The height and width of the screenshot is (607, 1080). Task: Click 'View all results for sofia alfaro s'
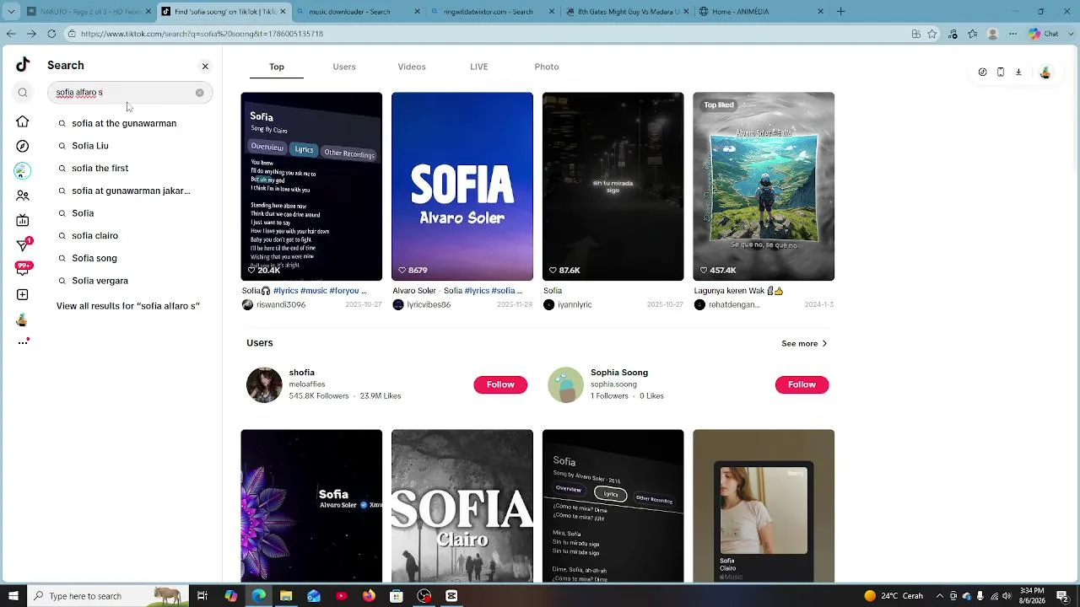click(128, 306)
